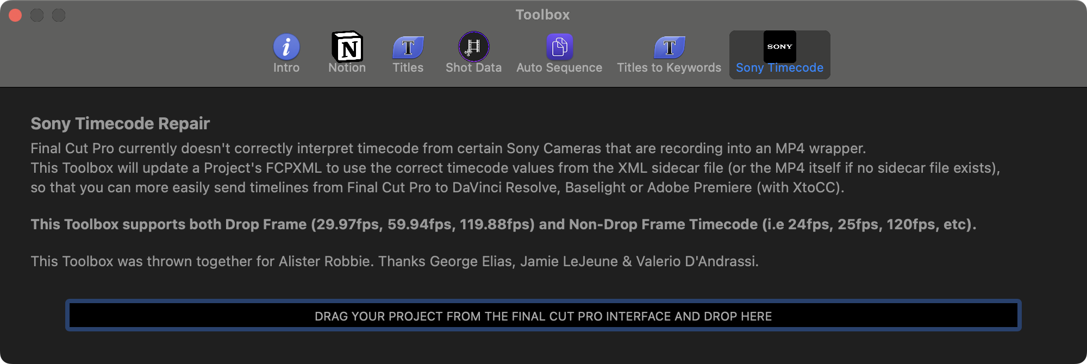Click the Titles 'T' icon
Screen dimensions: 1087x364
point(408,47)
